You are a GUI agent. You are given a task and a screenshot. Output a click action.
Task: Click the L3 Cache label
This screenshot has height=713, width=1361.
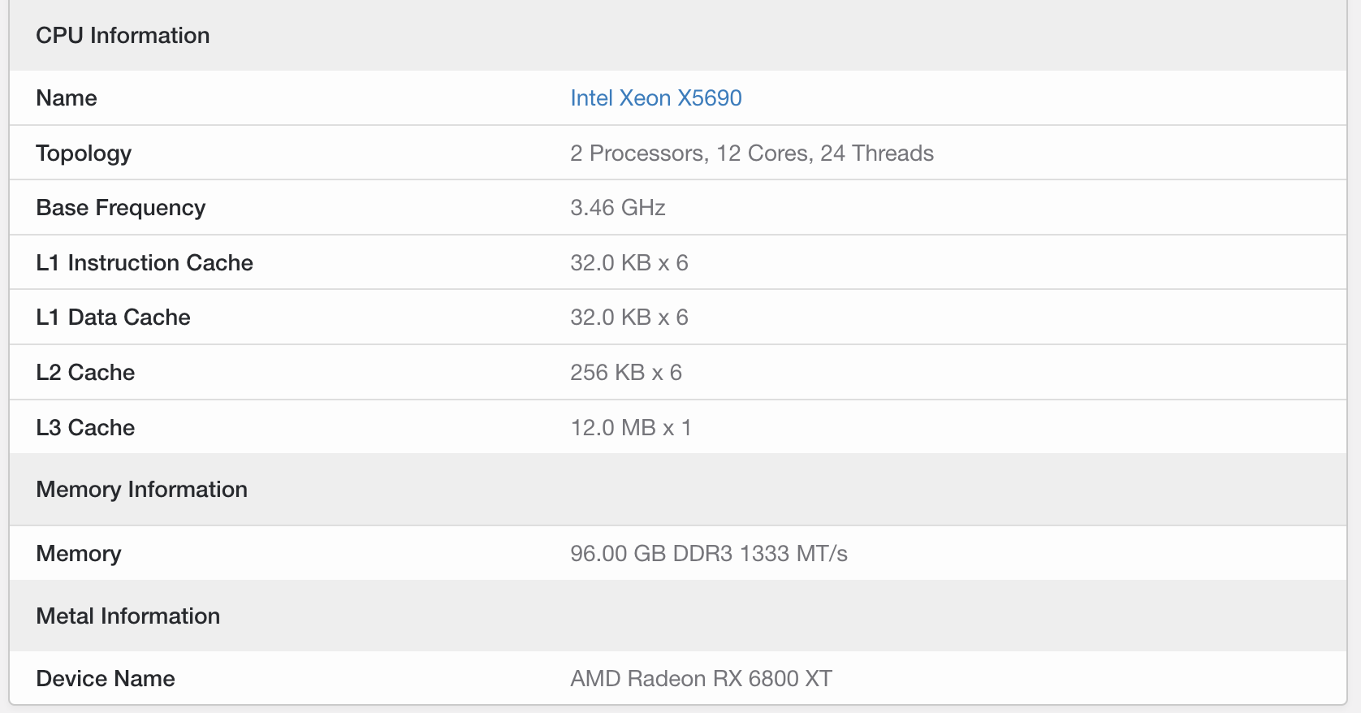(x=85, y=428)
